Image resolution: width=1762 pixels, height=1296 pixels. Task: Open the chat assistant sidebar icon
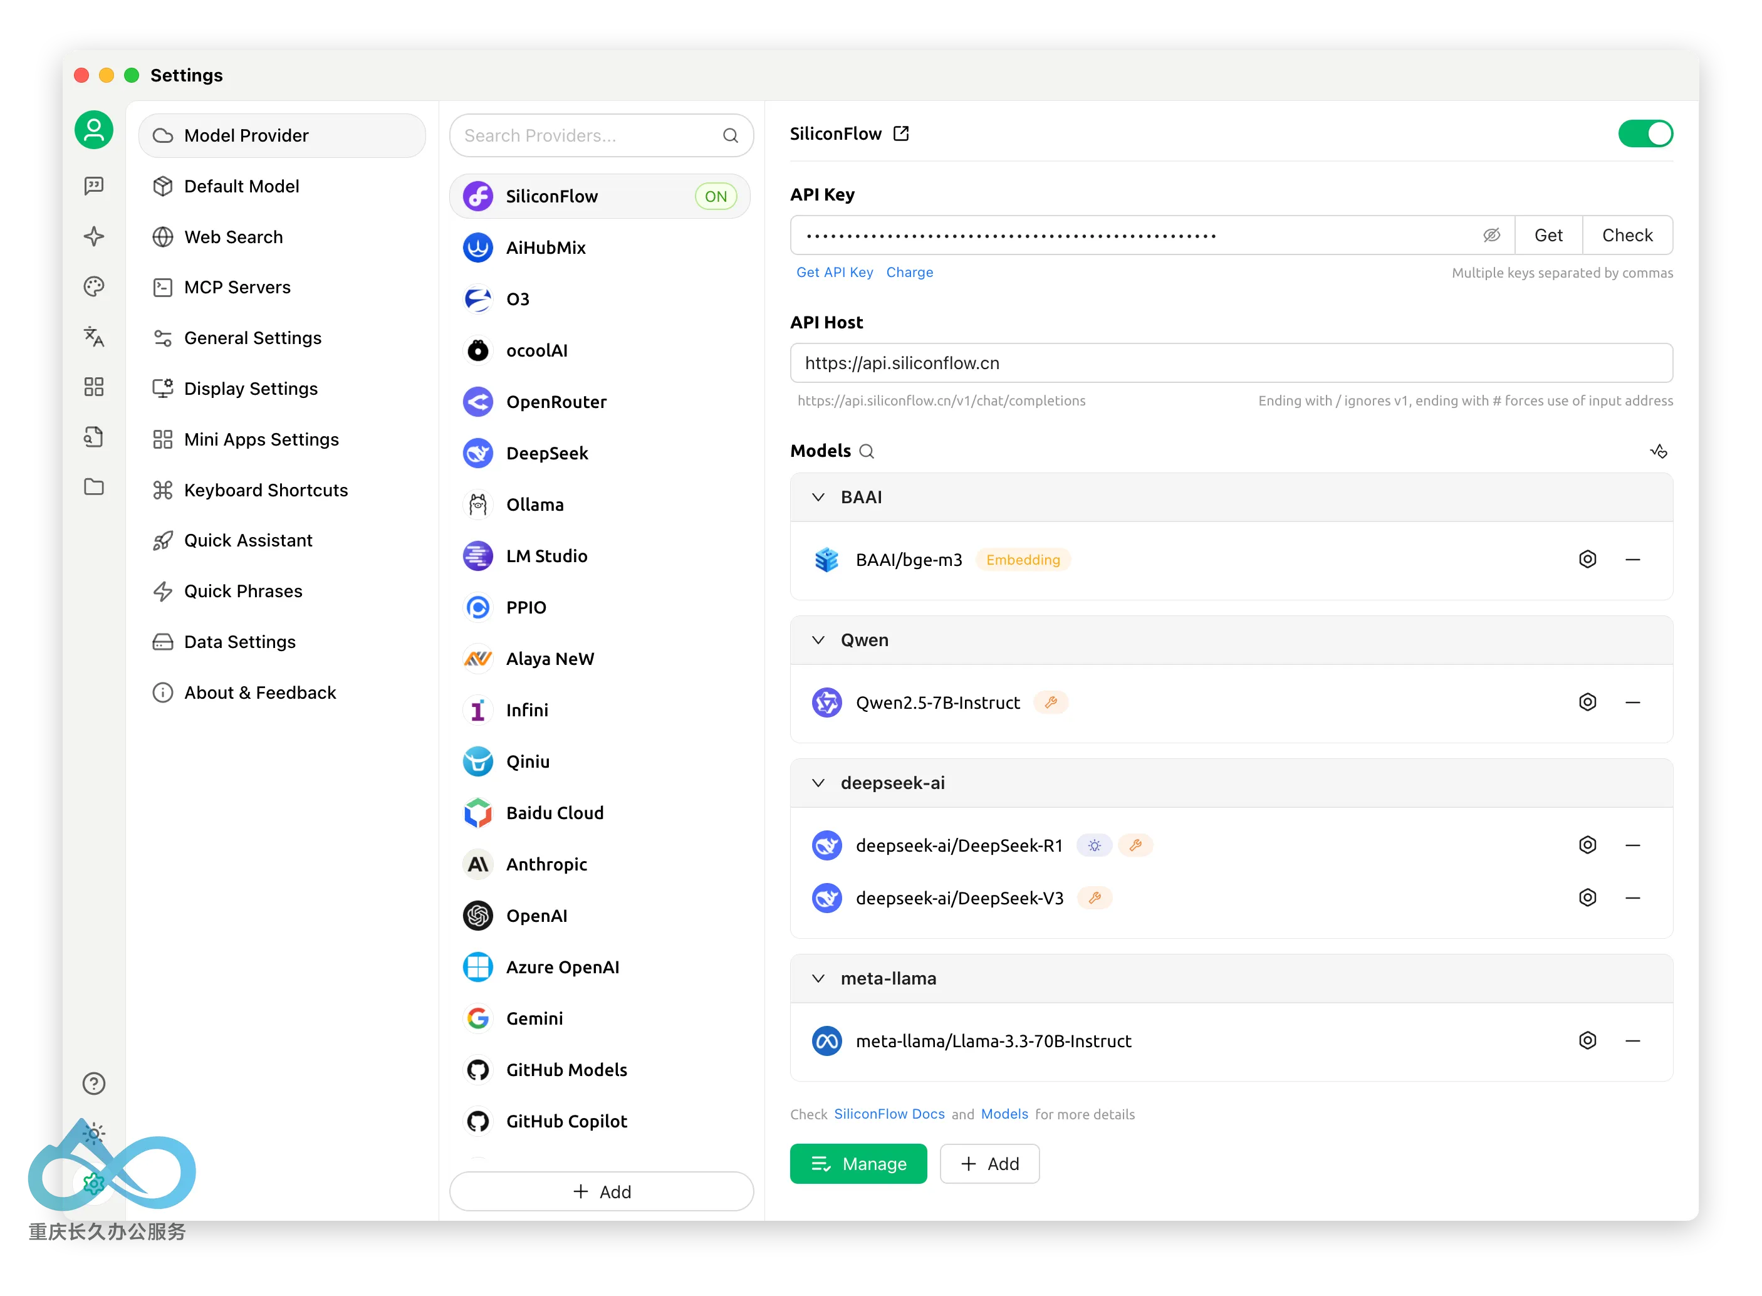tap(94, 186)
